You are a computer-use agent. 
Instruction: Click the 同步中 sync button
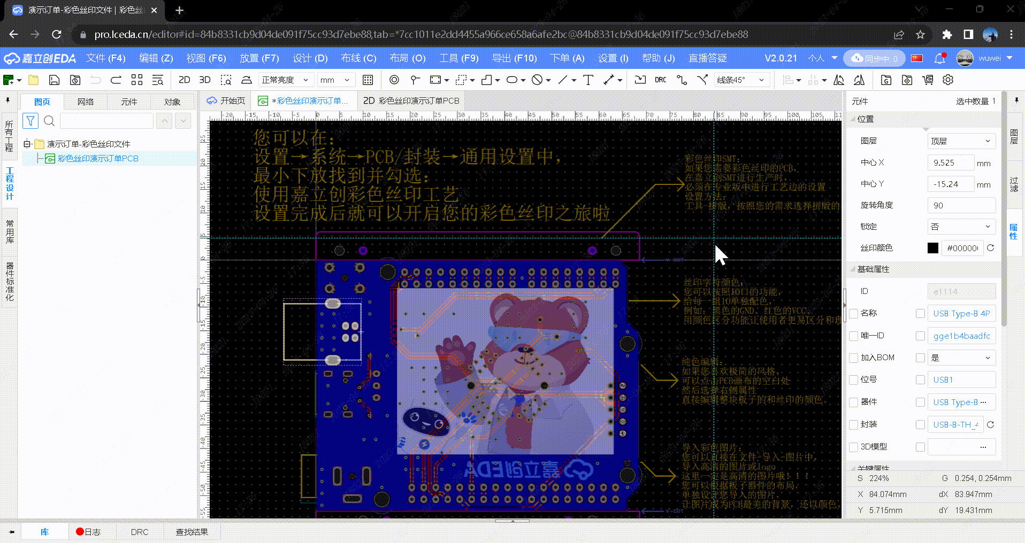pyautogui.click(x=874, y=58)
